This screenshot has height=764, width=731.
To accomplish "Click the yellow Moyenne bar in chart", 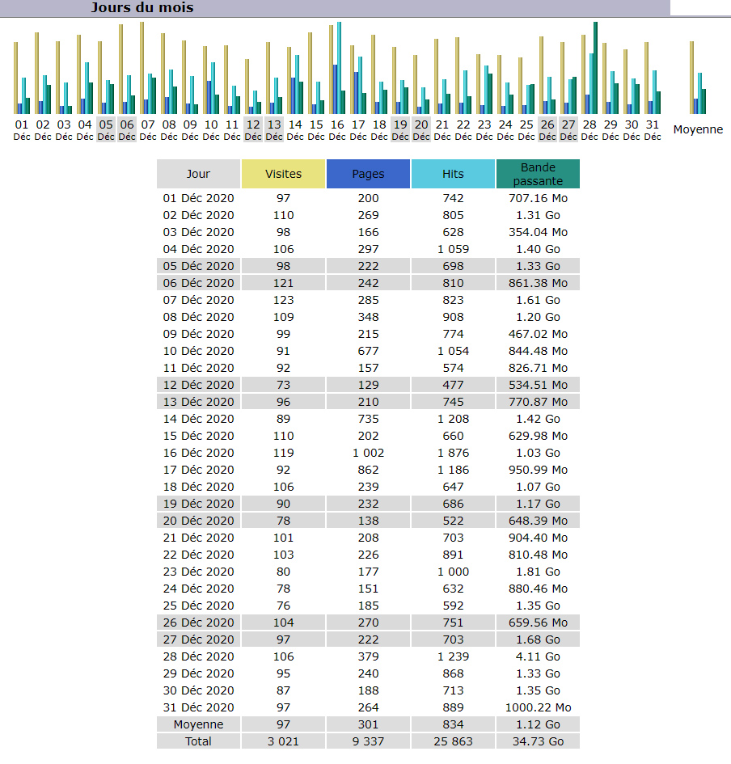I will point(691,78).
